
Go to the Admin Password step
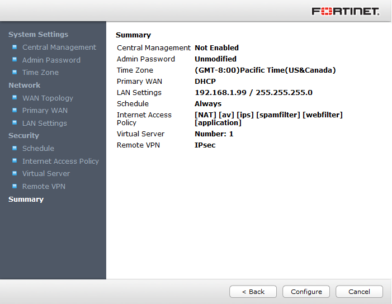point(51,60)
